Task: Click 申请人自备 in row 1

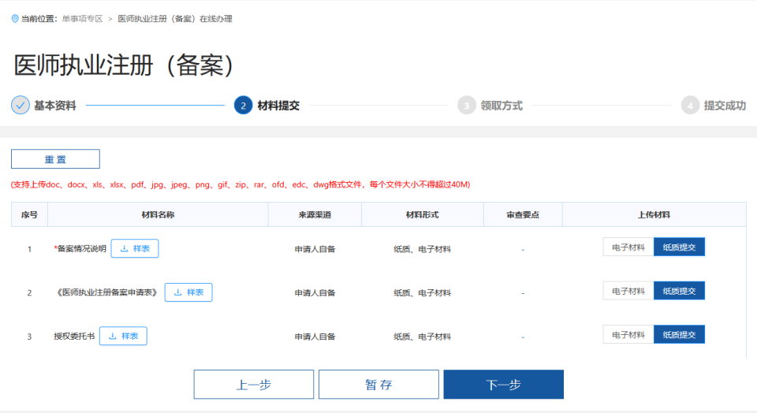Action: (x=315, y=249)
